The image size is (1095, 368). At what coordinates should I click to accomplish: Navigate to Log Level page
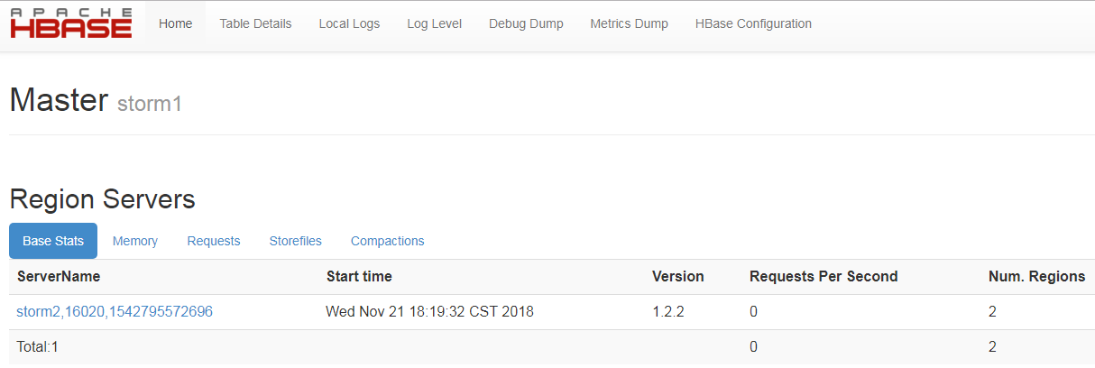tap(434, 24)
